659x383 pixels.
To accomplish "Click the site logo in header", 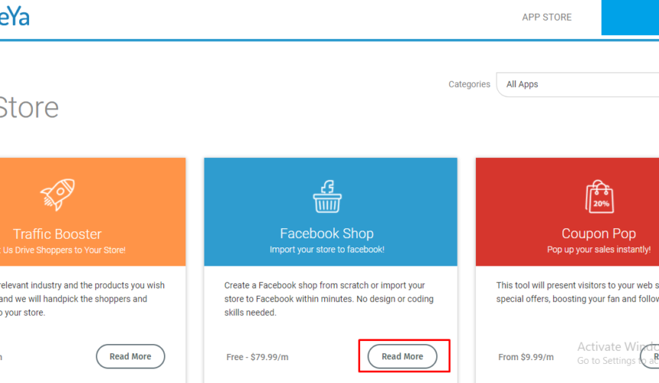I will [15, 17].
